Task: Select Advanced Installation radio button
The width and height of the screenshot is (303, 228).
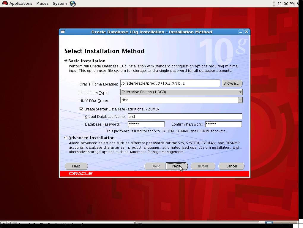Action: [66, 138]
